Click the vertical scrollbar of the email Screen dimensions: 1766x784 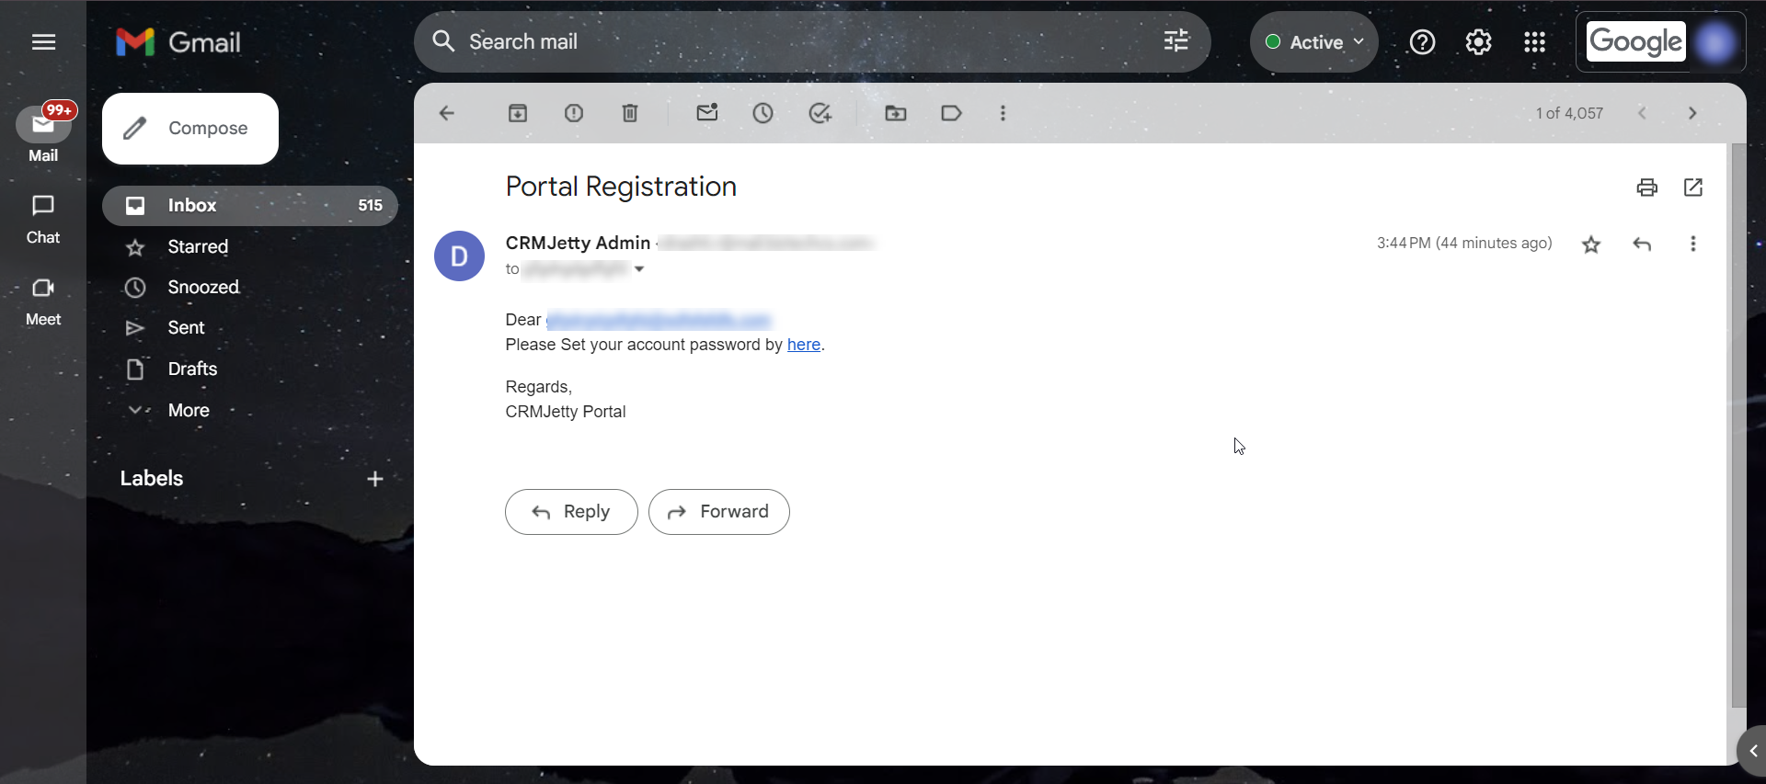(x=1737, y=423)
